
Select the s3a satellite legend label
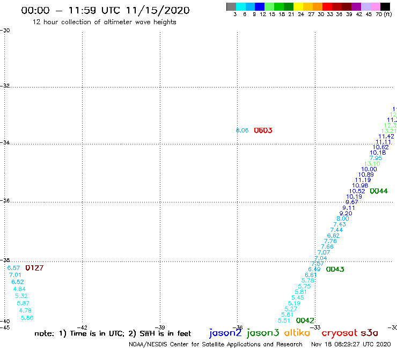[369, 333]
